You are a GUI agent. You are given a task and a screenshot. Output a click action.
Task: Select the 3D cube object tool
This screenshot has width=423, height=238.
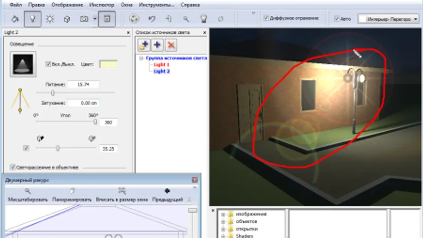point(67,19)
